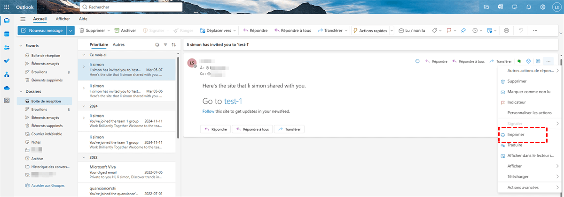Open OneNote feed icon in top header
Image resolution: width=564 pixels, height=197 pixels.
(501, 7)
